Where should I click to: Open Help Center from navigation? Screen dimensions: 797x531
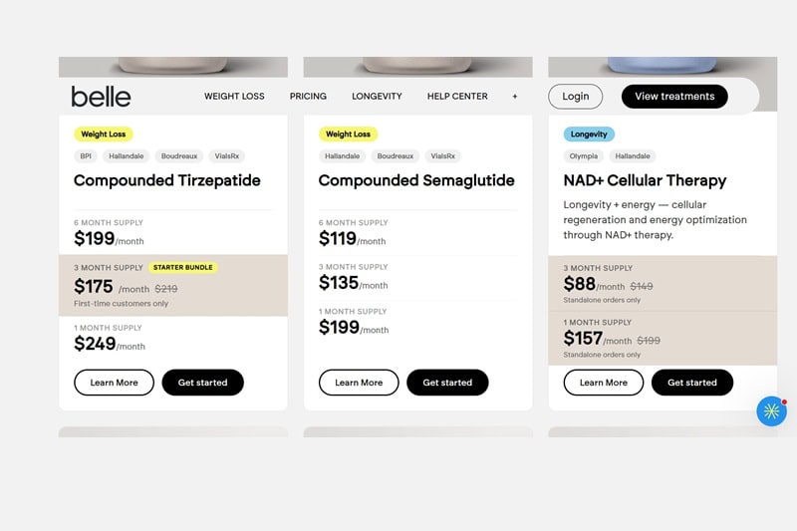tap(457, 96)
